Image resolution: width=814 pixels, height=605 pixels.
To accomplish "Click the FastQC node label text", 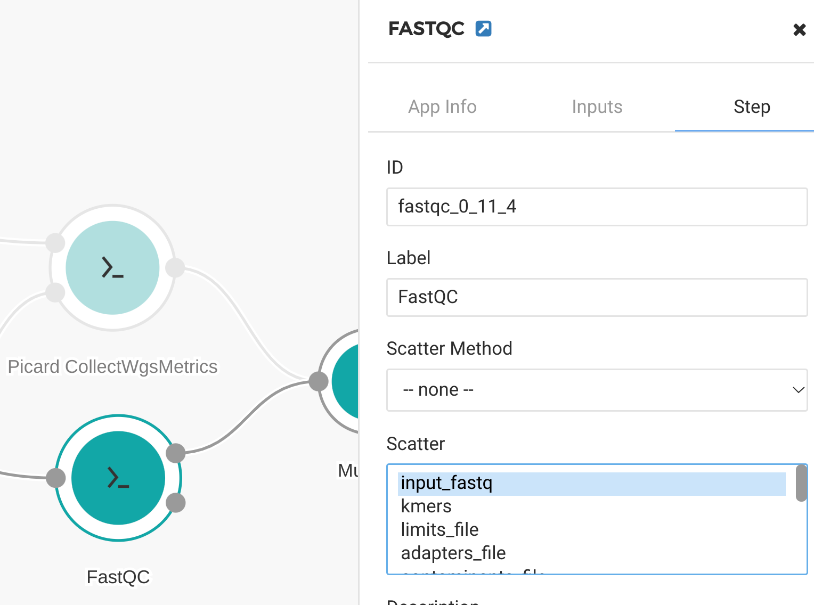I will (x=118, y=577).
